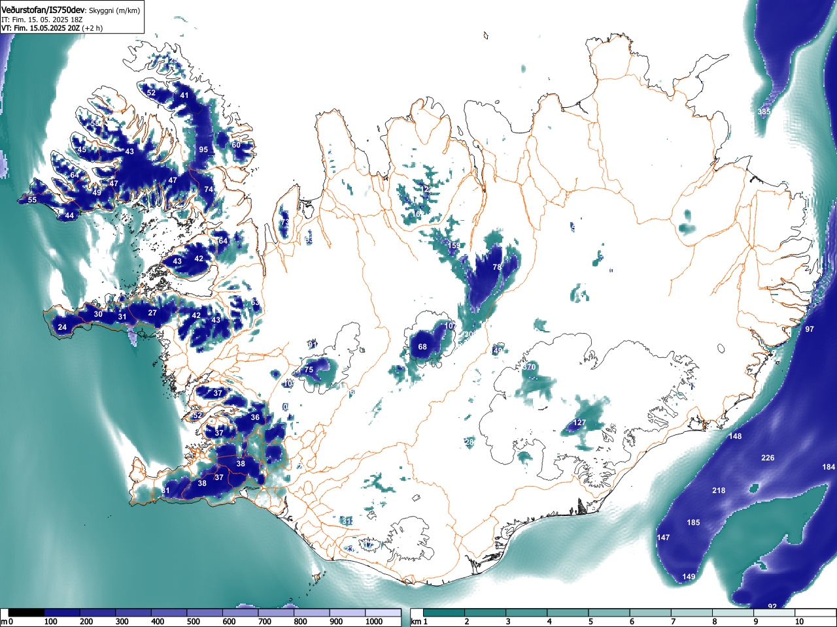Click the visibility value 12 in northern Iceland
The image size is (837, 627).
426,189
